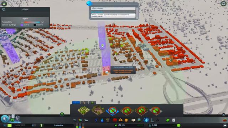This screenshot has width=228, height=128.
Task: Switch to the second parks category tab
Action: 84,103
